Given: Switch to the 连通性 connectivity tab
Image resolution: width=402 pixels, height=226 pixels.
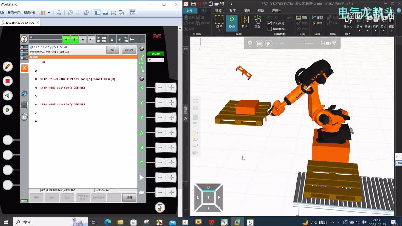Looking at the screenshot, I should [277, 11].
